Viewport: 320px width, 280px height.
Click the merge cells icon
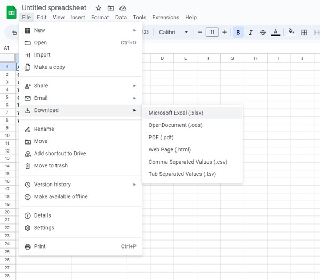point(316,32)
